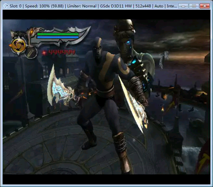Click the golden swirl magic medallion icon

pos(18,45)
